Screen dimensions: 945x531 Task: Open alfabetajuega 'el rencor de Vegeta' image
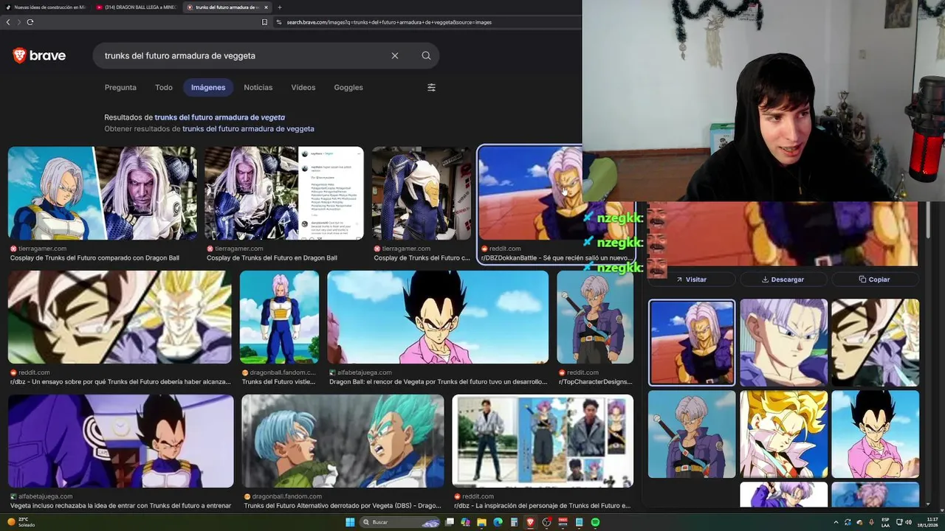(438, 317)
